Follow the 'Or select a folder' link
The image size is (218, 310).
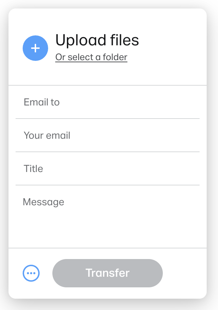(x=91, y=57)
